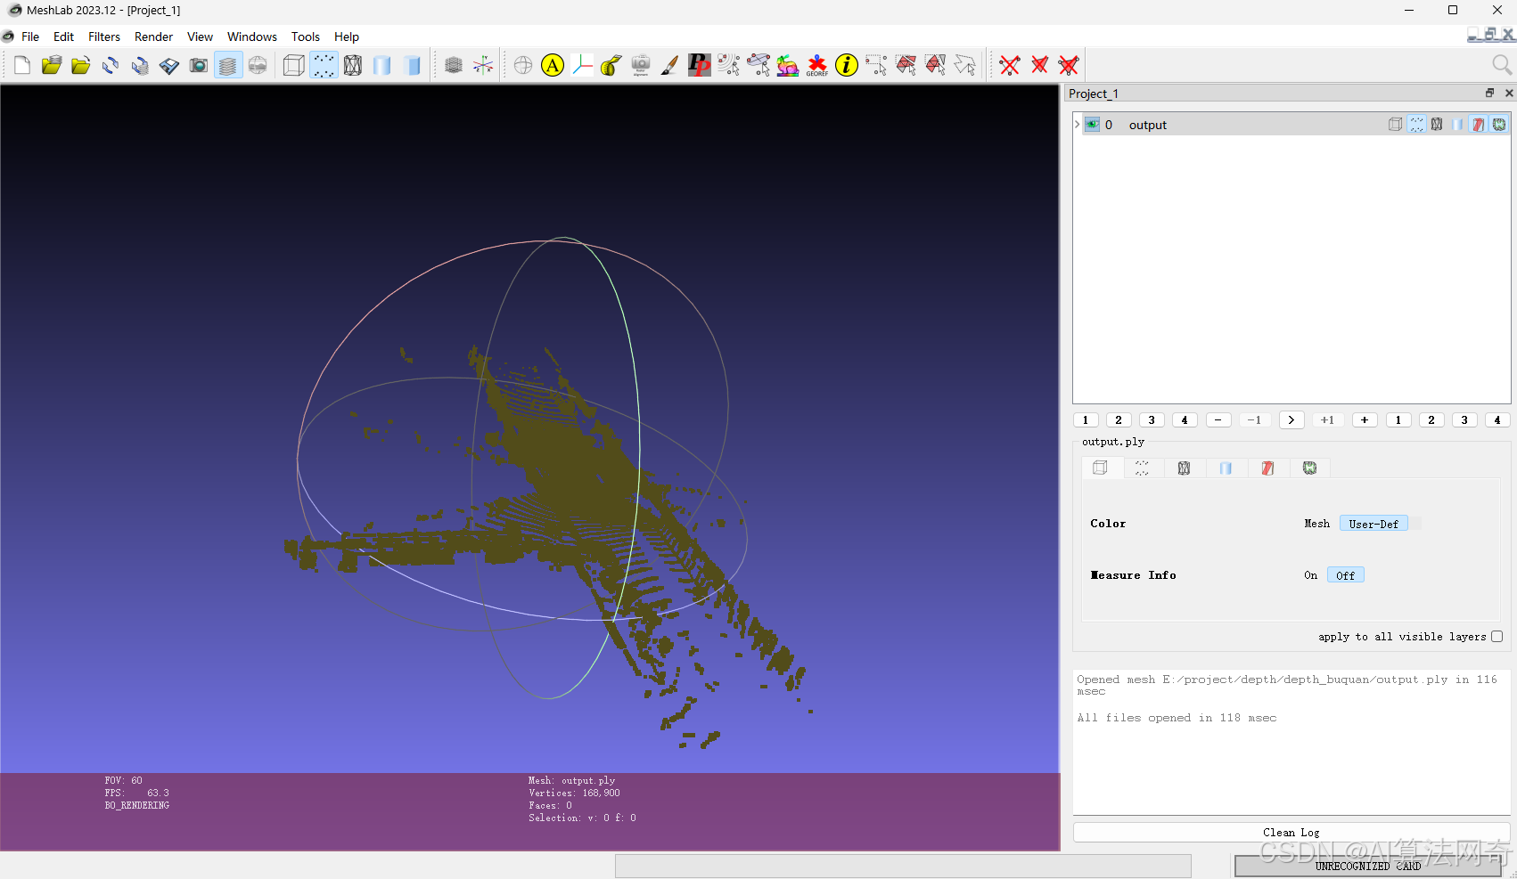This screenshot has width=1517, height=879.
Task: Click the plus button below layer list
Action: point(1365,420)
